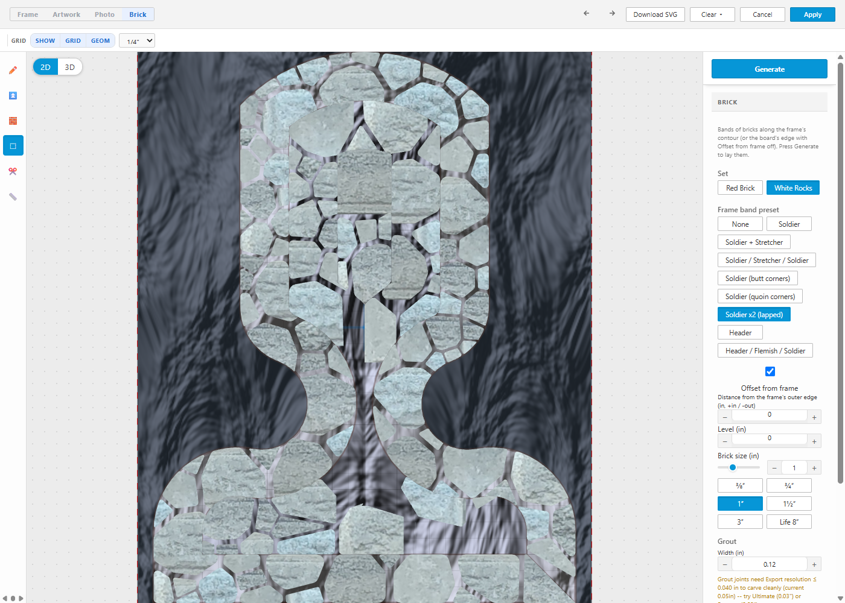This screenshot has height=603, width=845.
Task: Set brick size to 1"
Action: click(x=740, y=504)
